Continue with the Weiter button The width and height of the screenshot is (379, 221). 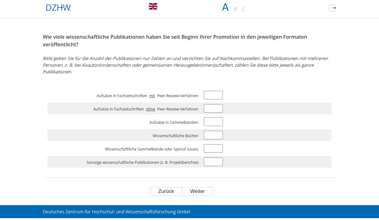pos(197,191)
